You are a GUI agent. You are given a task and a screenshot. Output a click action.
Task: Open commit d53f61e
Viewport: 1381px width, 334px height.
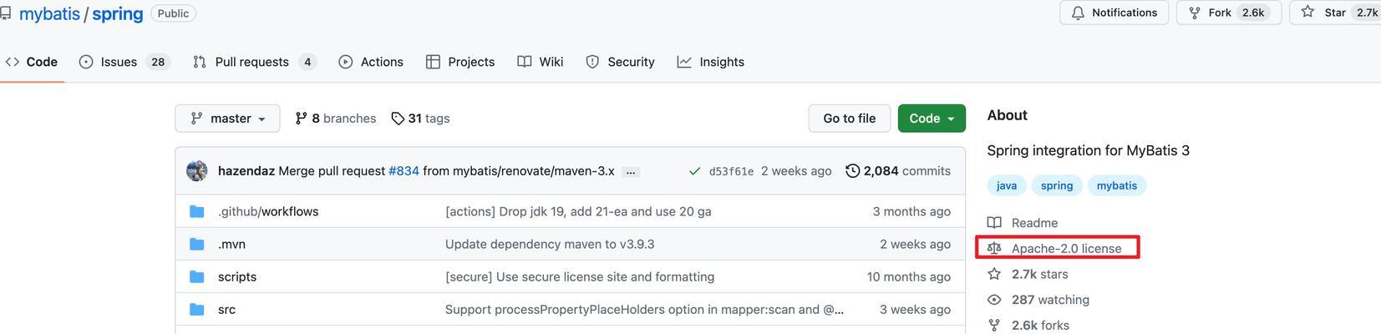coord(731,171)
